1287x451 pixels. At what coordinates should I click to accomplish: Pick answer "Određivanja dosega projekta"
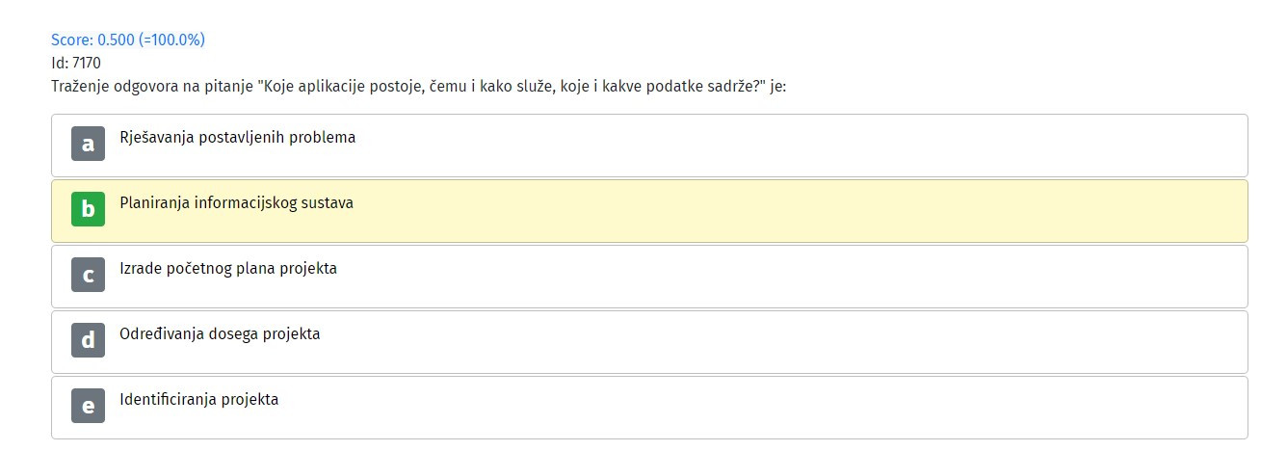pyautogui.click(x=220, y=334)
